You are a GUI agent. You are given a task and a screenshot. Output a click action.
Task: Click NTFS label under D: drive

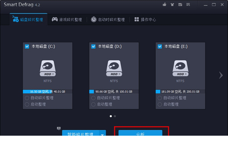click(114, 81)
